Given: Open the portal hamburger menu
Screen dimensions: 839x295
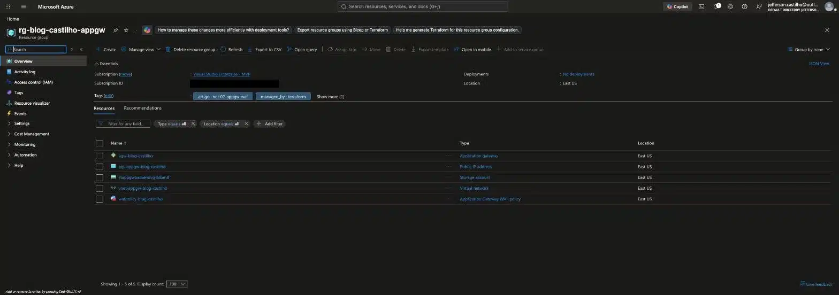Looking at the screenshot, I should click(x=24, y=6).
